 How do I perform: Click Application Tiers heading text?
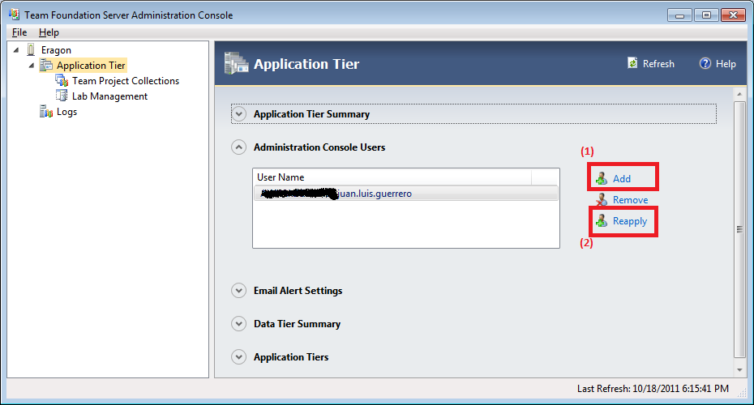[291, 357]
